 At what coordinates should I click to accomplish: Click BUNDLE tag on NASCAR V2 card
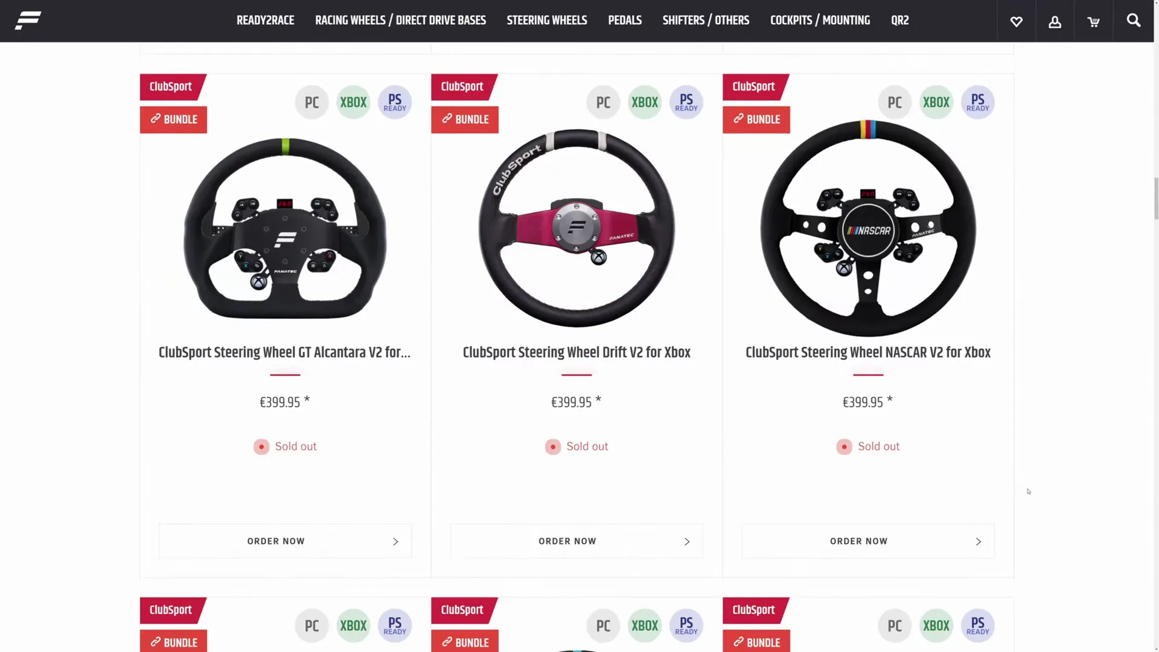click(x=756, y=120)
